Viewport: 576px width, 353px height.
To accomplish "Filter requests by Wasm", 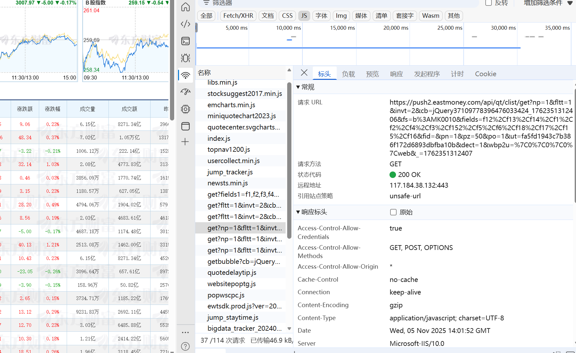I will click(431, 16).
